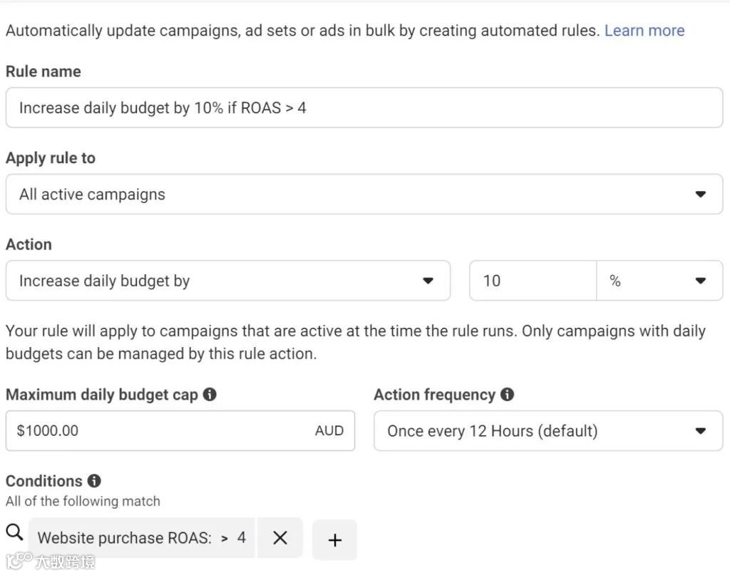
Task: Focus the Rule name text field
Action: pyautogui.click(x=364, y=108)
